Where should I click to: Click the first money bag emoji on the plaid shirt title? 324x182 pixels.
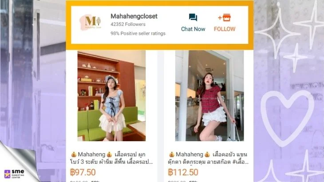172,154
